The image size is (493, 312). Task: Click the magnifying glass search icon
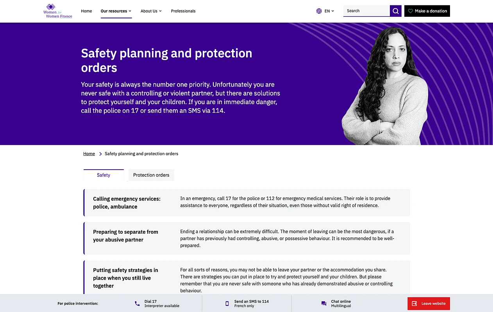(x=395, y=11)
